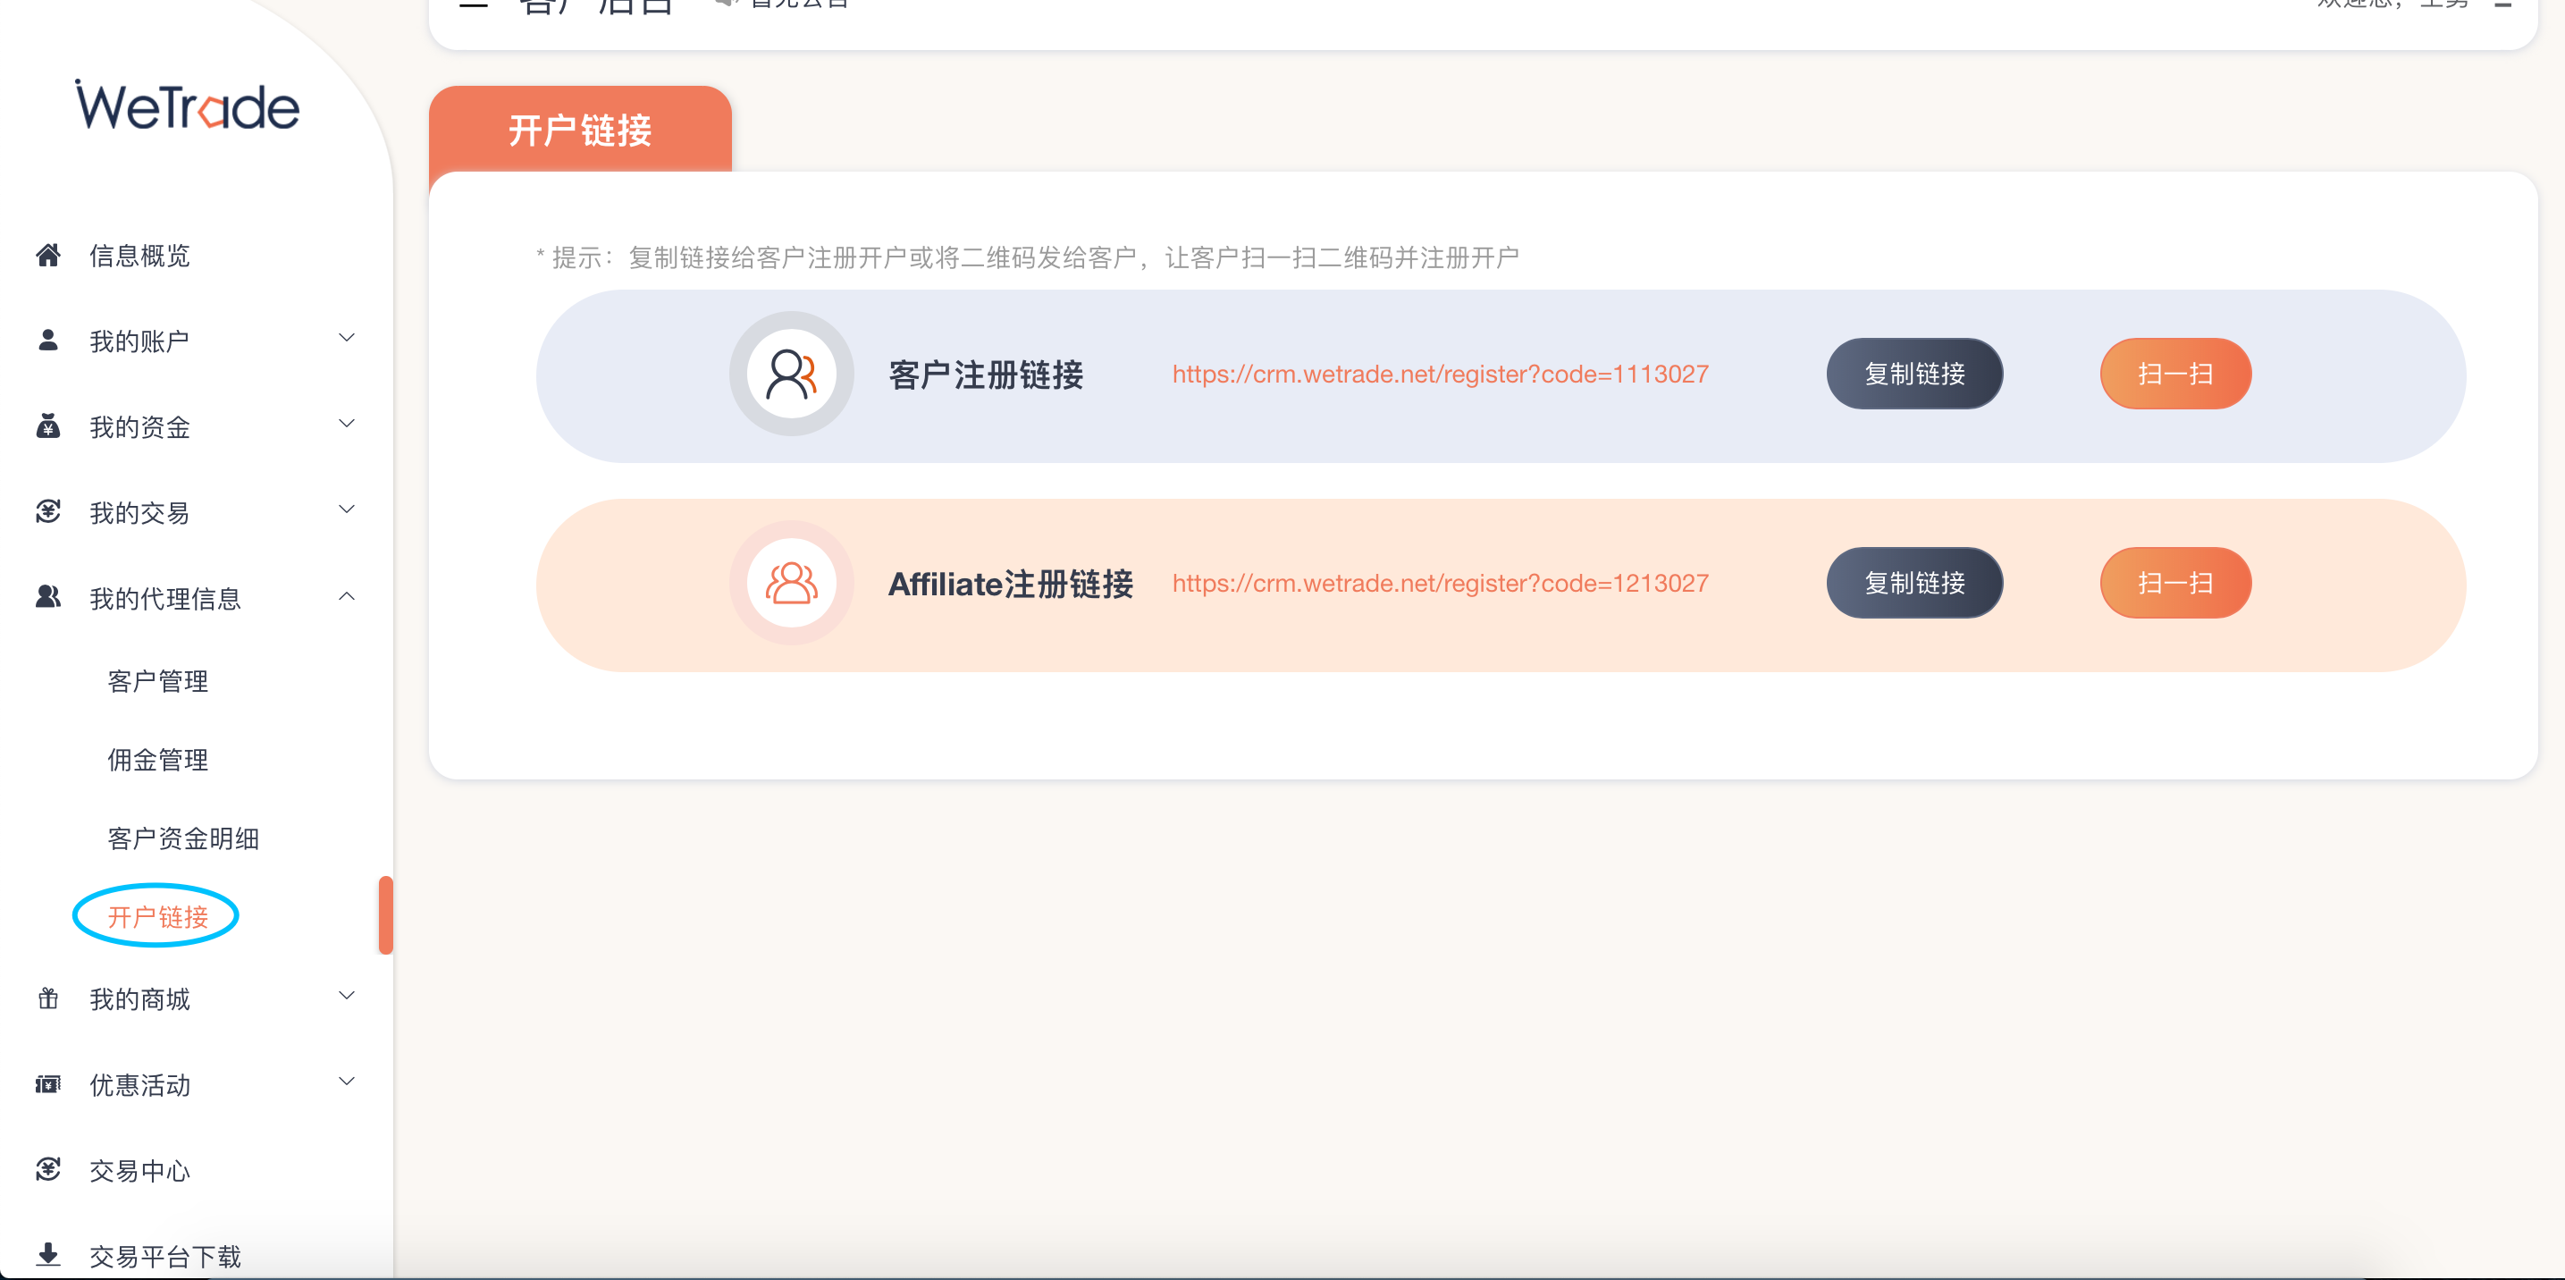The width and height of the screenshot is (2565, 1280).
Task: Expand the 我的账户 section
Action: (x=346, y=339)
